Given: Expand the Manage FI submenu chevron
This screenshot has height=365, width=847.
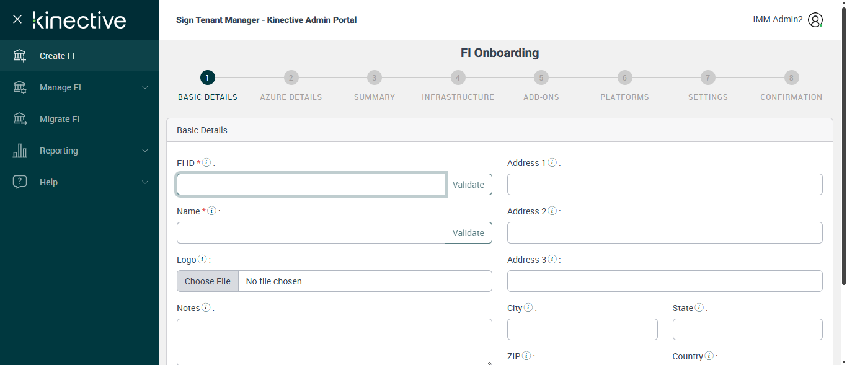Looking at the screenshot, I should pos(145,87).
